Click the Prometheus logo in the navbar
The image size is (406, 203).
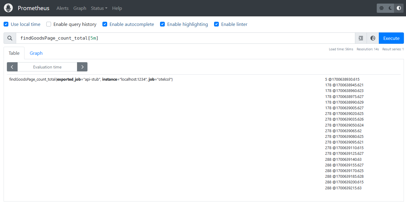coord(8,8)
